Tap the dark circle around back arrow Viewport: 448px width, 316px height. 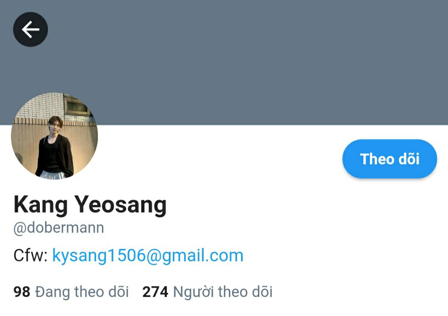30,29
